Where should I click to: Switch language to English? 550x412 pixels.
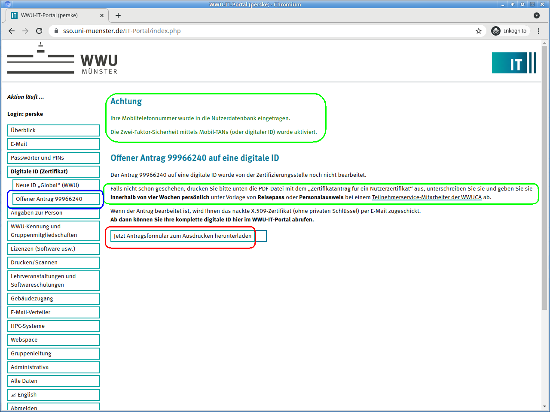pos(53,395)
